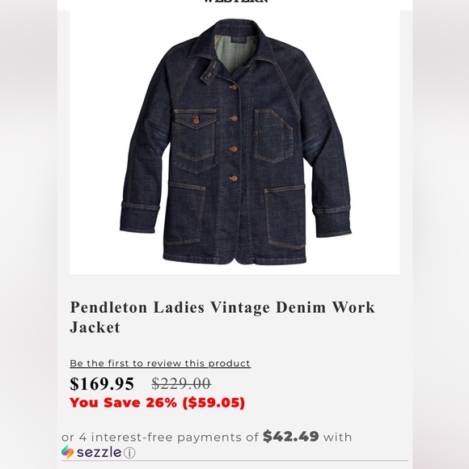Click the $42.49 installment amount
The height and width of the screenshot is (469, 469).
tap(291, 437)
